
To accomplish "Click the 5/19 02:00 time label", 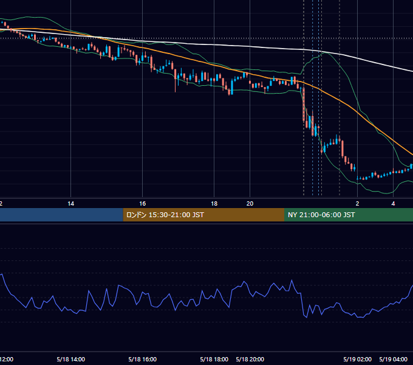I will point(357,359).
